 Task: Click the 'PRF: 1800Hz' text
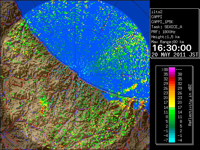163,32
